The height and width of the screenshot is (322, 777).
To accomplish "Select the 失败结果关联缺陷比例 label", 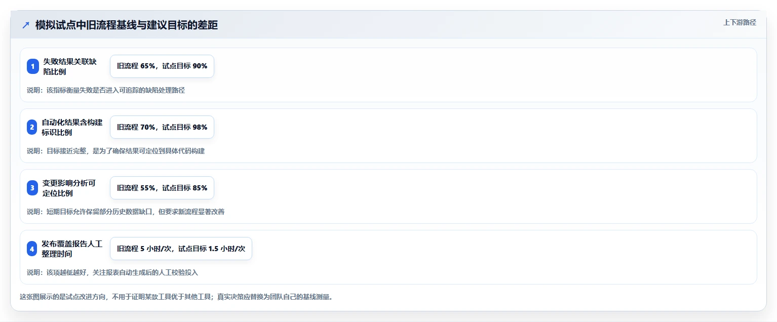I will coord(69,66).
